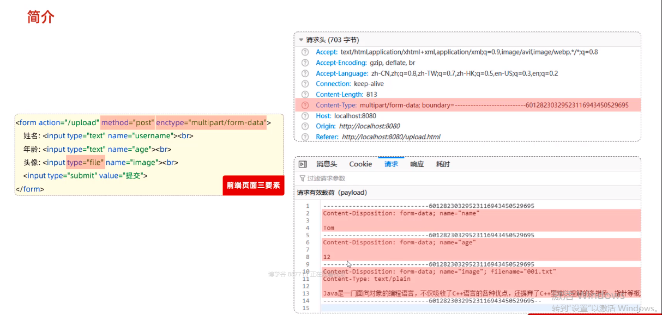
Task: Click the filter funnel icon
Action: coord(302,178)
